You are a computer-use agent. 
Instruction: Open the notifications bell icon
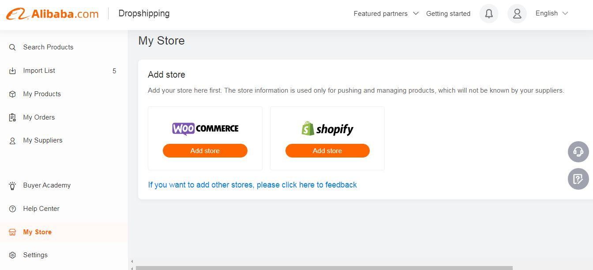point(489,14)
